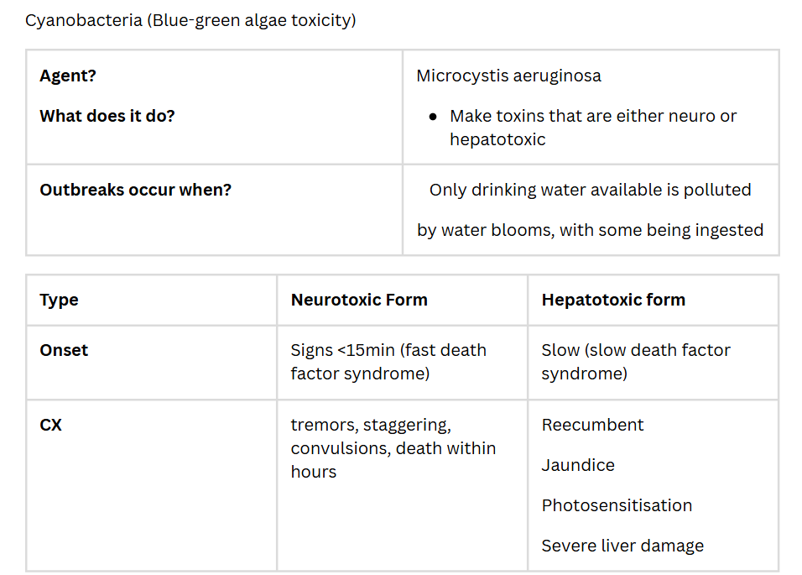
Task: Click the bullet point before "Make toxins"
Action: [x=432, y=117]
